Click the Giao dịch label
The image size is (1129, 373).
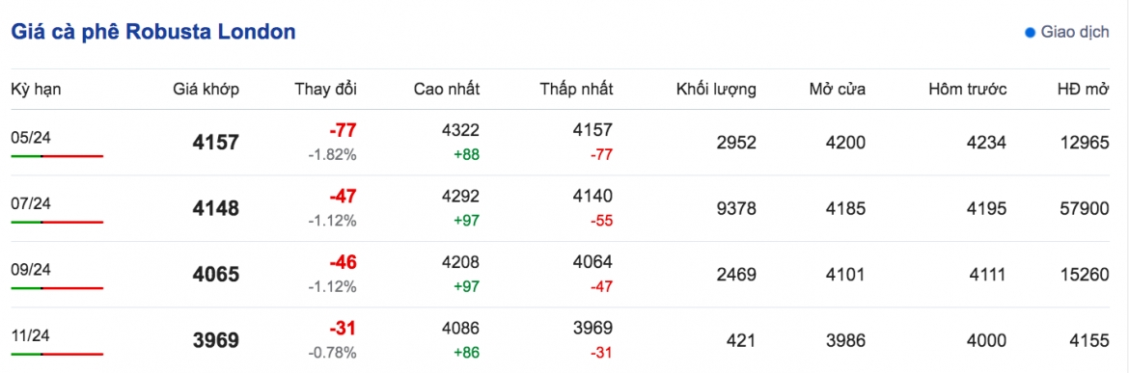tap(1075, 33)
